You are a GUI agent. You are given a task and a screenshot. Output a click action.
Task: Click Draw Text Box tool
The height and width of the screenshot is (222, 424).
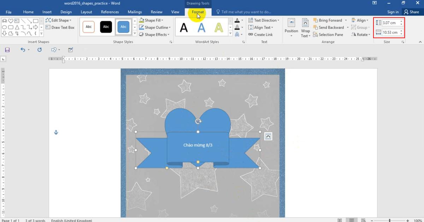pos(60,27)
